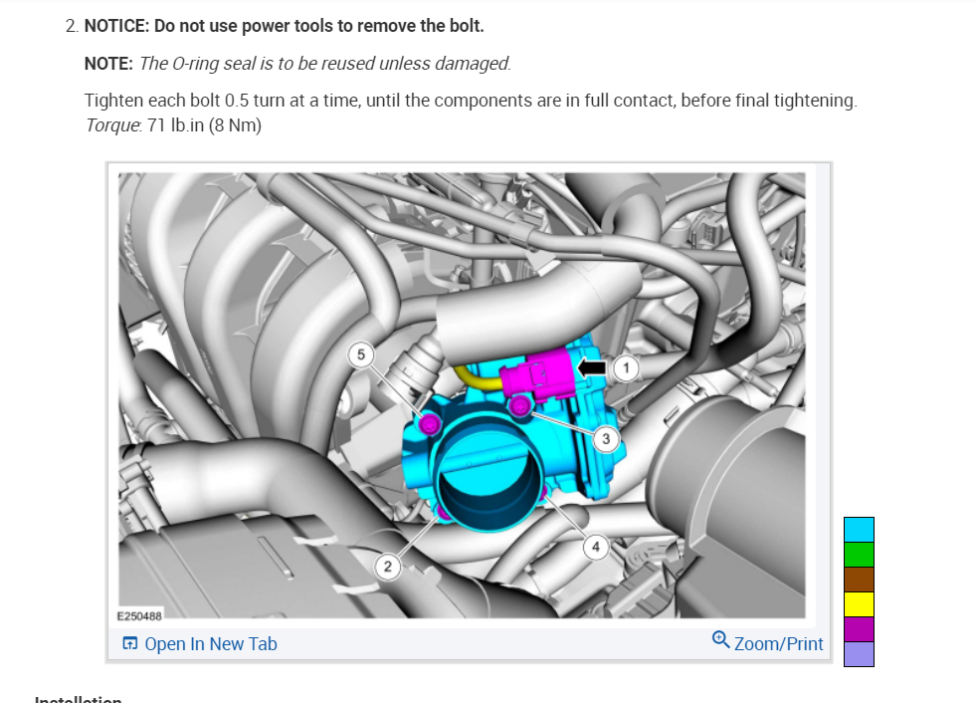Select the yellow color swatch

pos(859,604)
